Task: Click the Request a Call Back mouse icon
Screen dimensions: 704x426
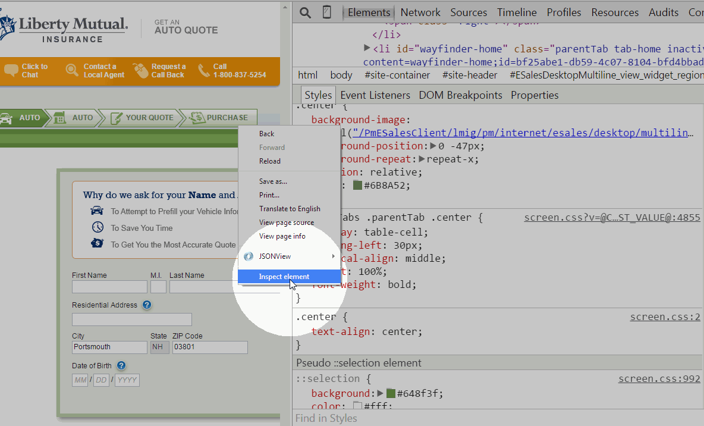Action: (140, 70)
